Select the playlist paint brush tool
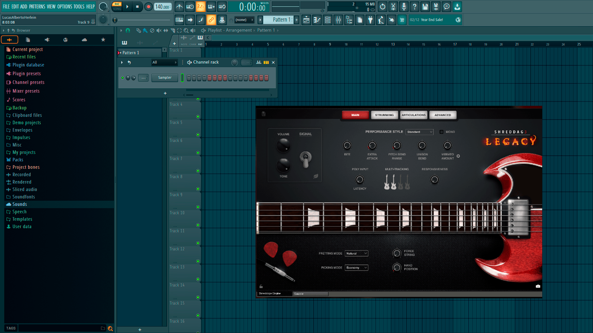 click(145, 30)
